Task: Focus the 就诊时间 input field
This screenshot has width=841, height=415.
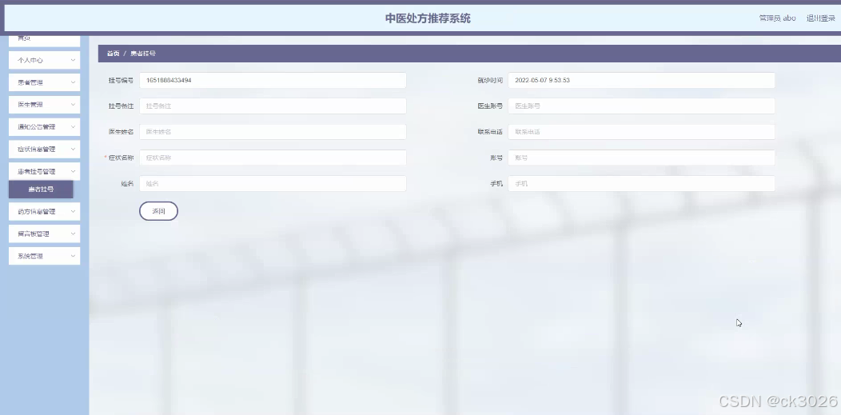Action: (x=641, y=81)
